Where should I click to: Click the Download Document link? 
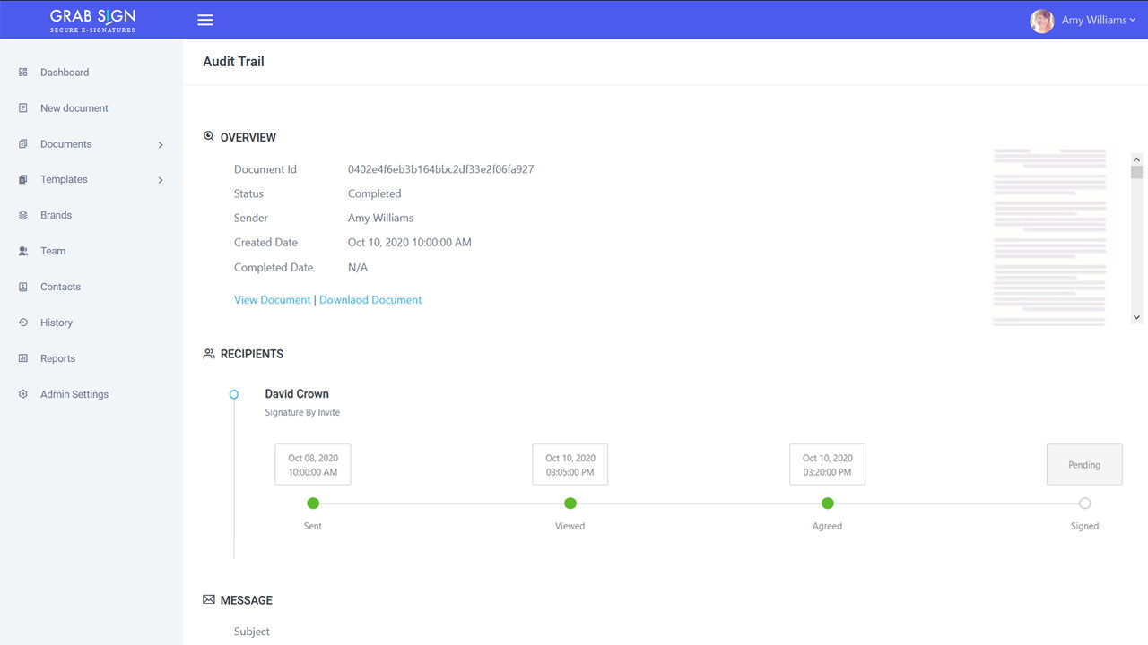click(x=370, y=300)
